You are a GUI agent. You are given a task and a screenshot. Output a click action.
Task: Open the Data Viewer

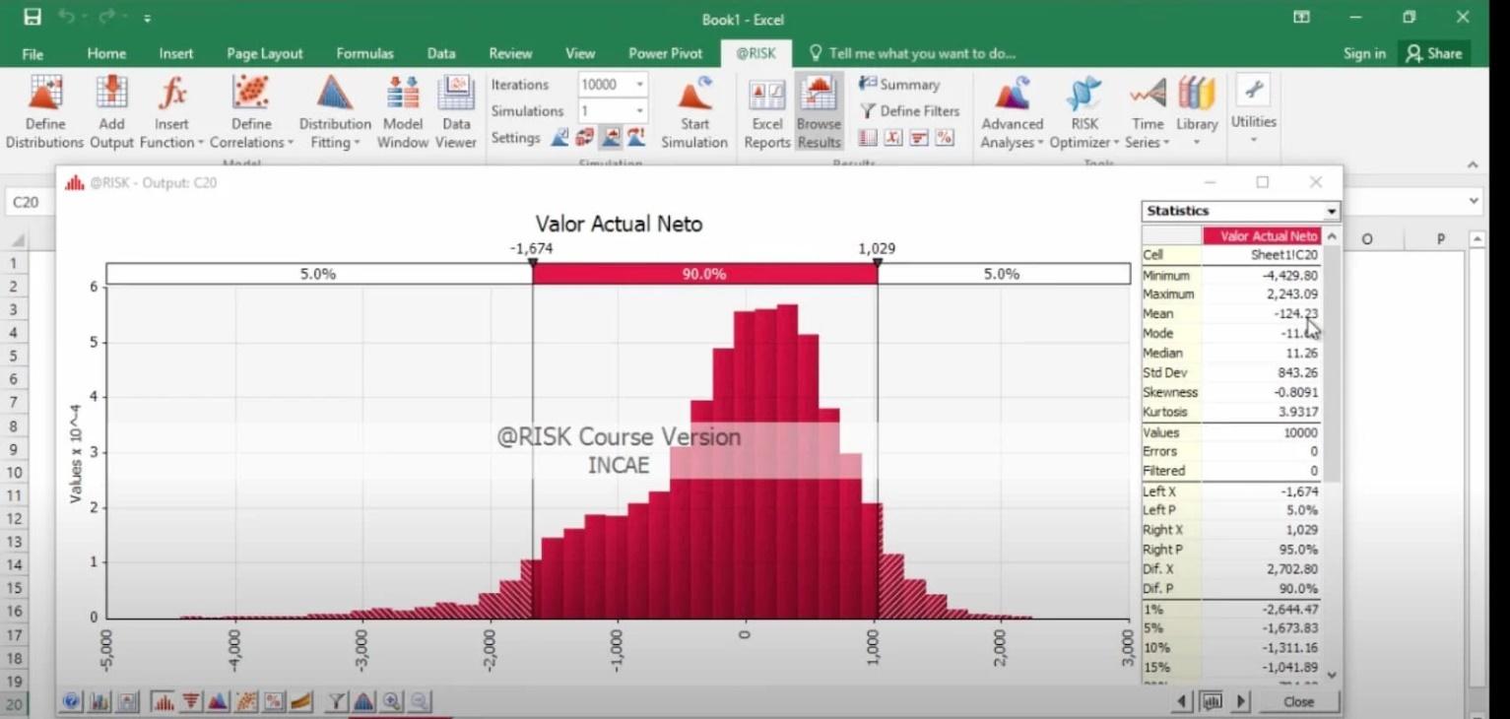(455, 111)
